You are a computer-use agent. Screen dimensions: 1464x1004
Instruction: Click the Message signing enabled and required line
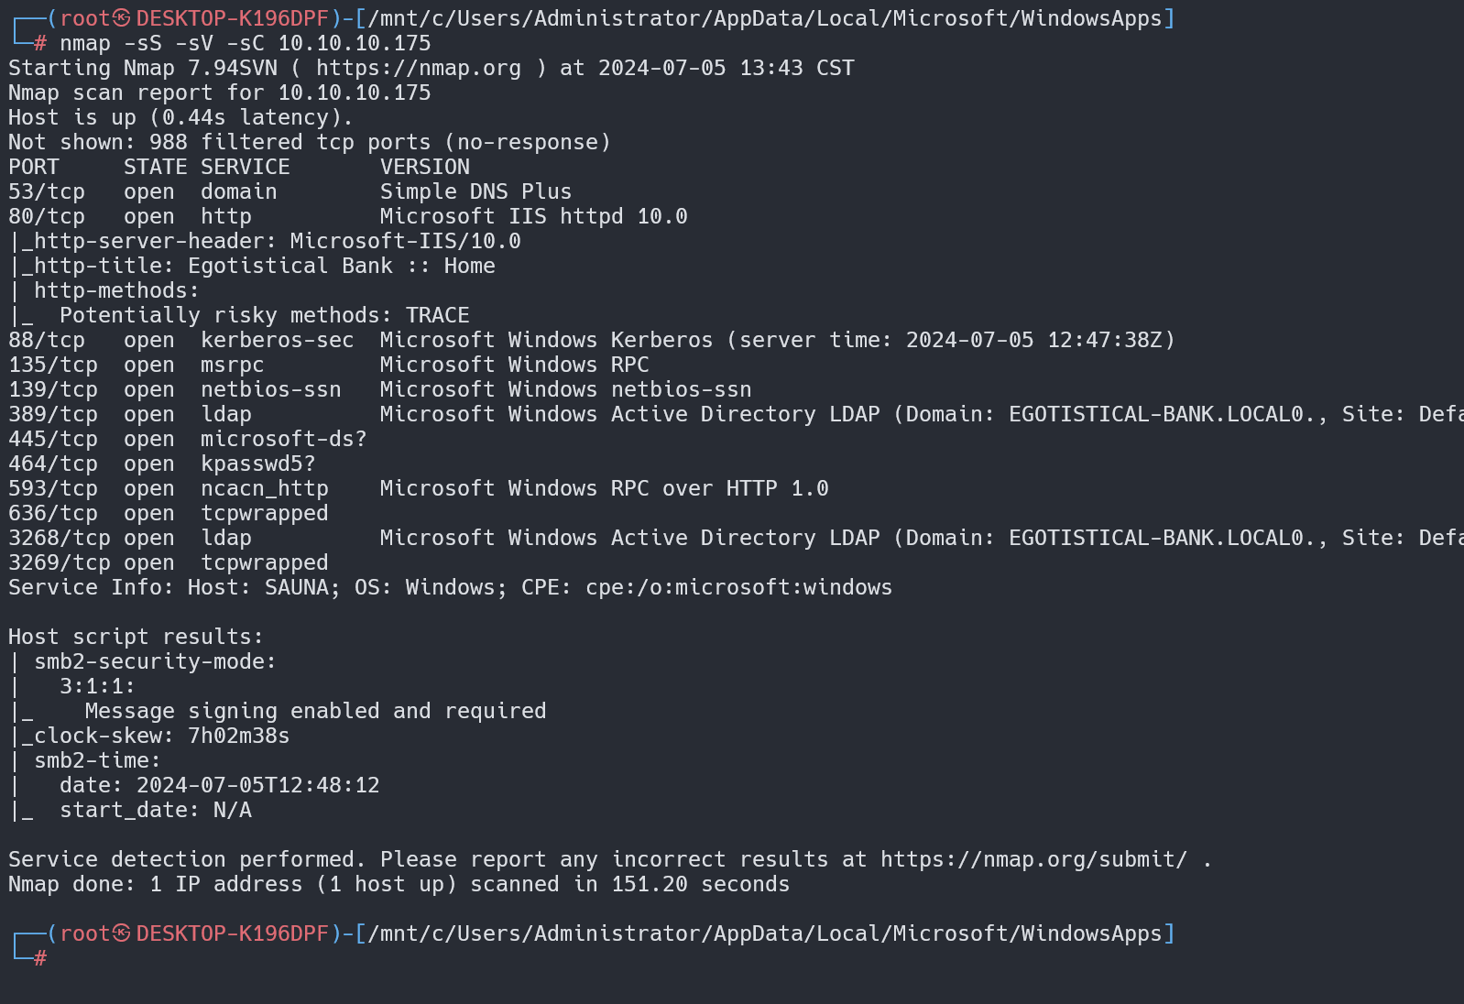[315, 712]
